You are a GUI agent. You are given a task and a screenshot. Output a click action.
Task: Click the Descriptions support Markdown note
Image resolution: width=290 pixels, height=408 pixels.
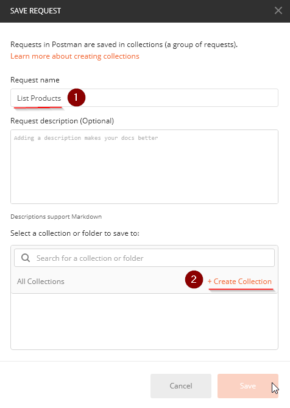click(56, 217)
